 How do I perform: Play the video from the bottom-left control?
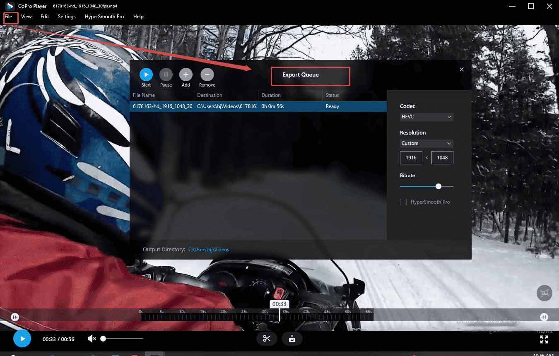coord(22,338)
